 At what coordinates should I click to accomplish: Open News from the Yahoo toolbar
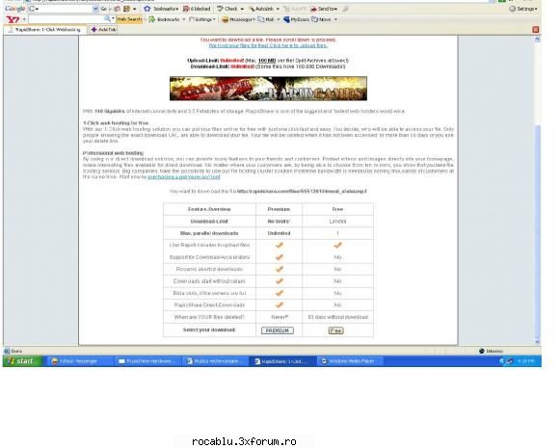(x=321, y=19)
